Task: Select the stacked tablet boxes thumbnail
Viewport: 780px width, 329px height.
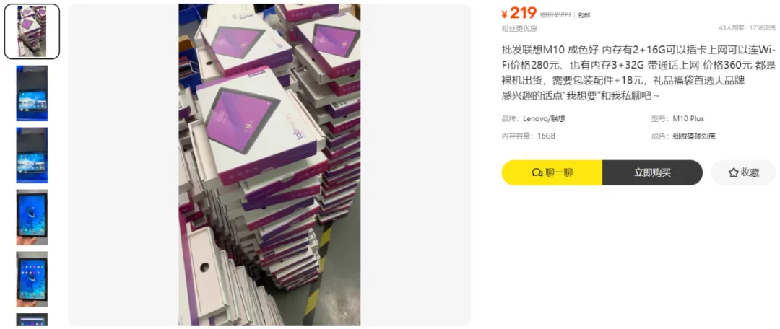Action: (32, 31)
